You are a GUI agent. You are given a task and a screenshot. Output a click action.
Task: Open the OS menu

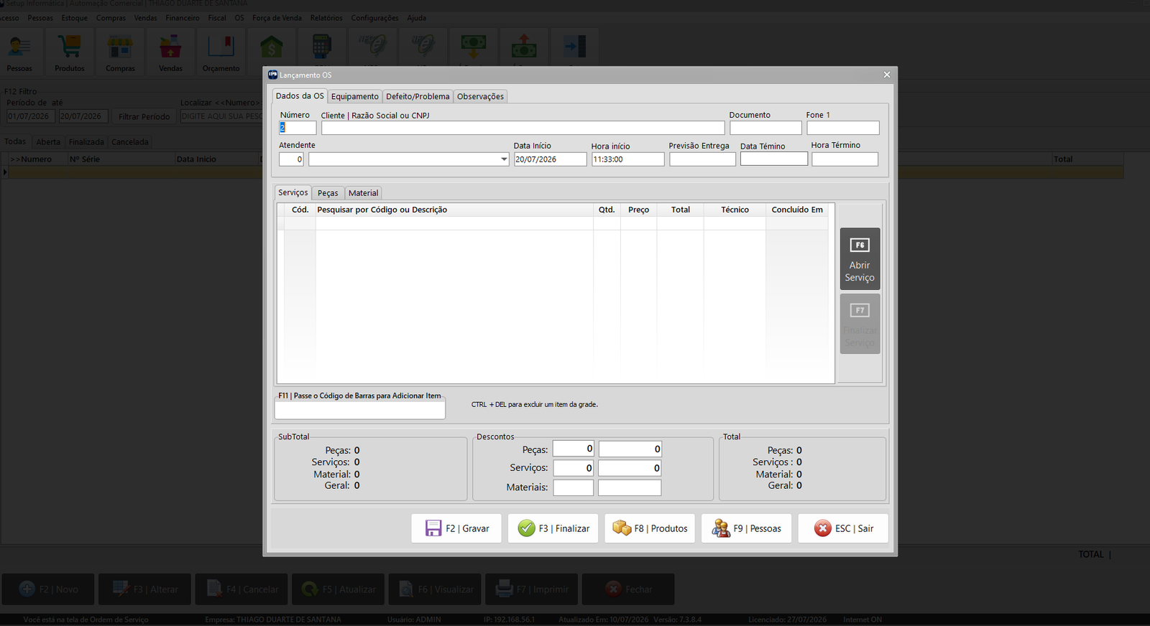coord(239,18)
